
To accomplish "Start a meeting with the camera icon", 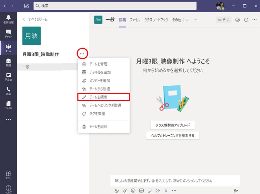I will (237, 20).
